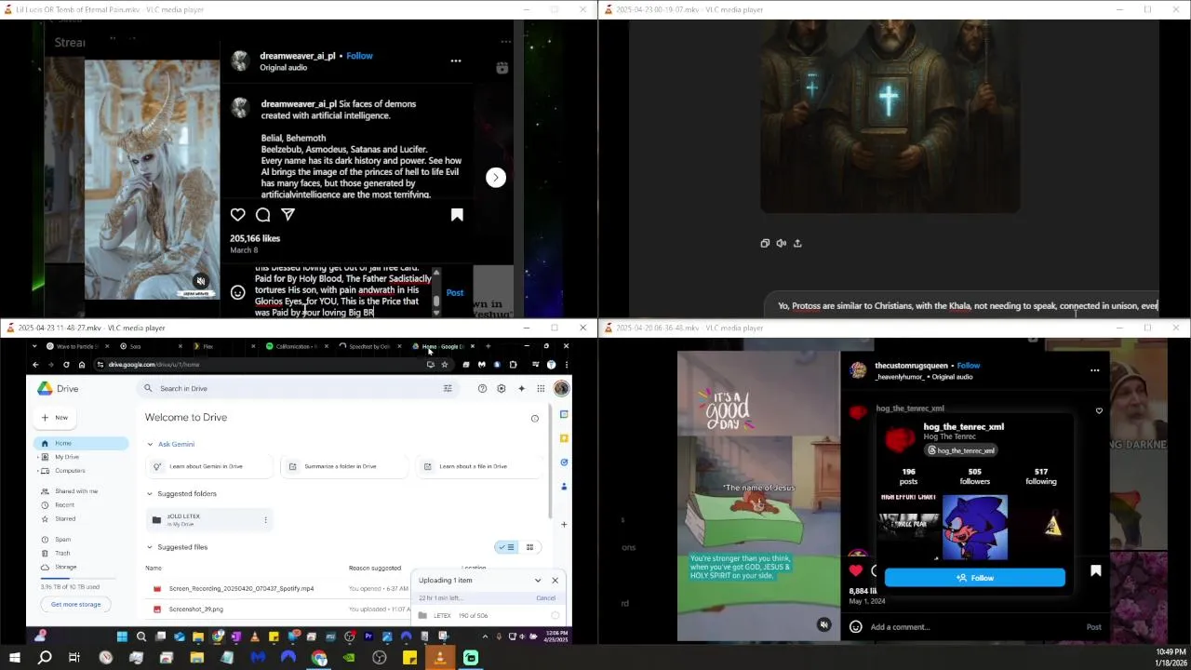This screenshot has height=670, width=1191.
Task: Toggle bookmark save on dreamweaver_ai_pl post
Action: click(457, 215)
